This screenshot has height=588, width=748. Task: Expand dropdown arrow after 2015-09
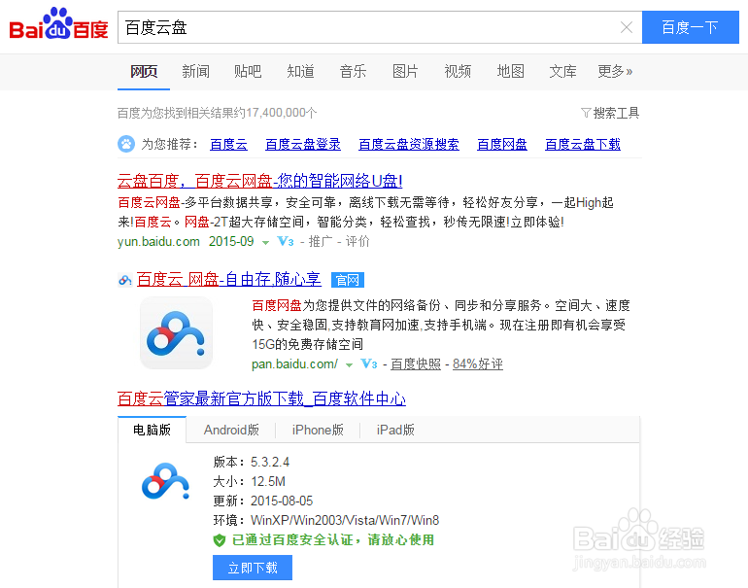pyautogui.click(x=266, y=242)
